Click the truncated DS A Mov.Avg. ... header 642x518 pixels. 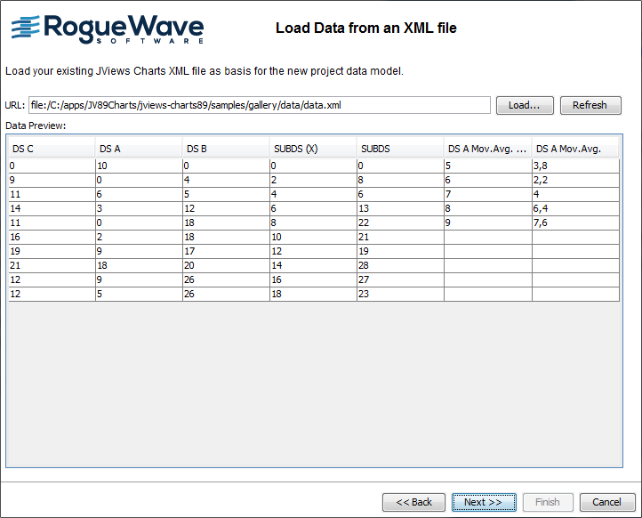click(x=487, y=149)
